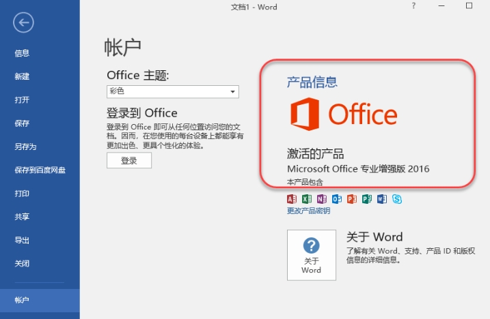This screenshot has width=490, height=319.
Task: Click the Publisher product icon
Action: [367, 198]
